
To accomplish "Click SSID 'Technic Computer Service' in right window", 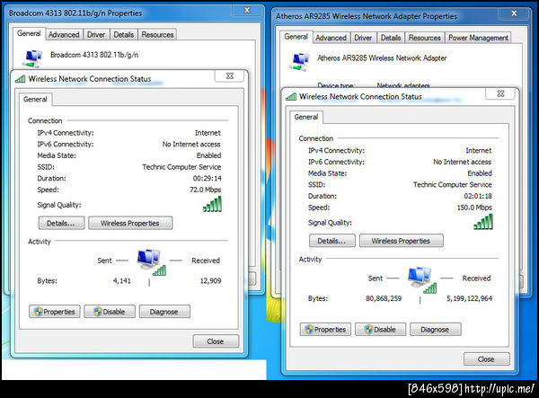I will (453, 184).
